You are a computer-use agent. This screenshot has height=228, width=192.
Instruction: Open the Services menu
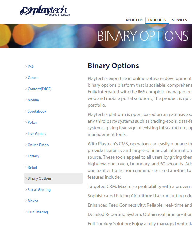pyautogui.click(x=179, y=20)
